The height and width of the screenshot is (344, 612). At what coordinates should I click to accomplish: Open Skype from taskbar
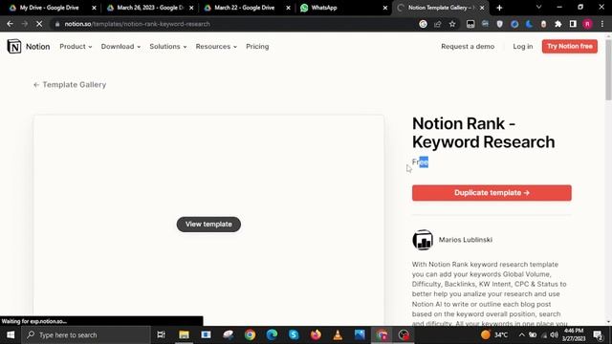tap(294, 335)
